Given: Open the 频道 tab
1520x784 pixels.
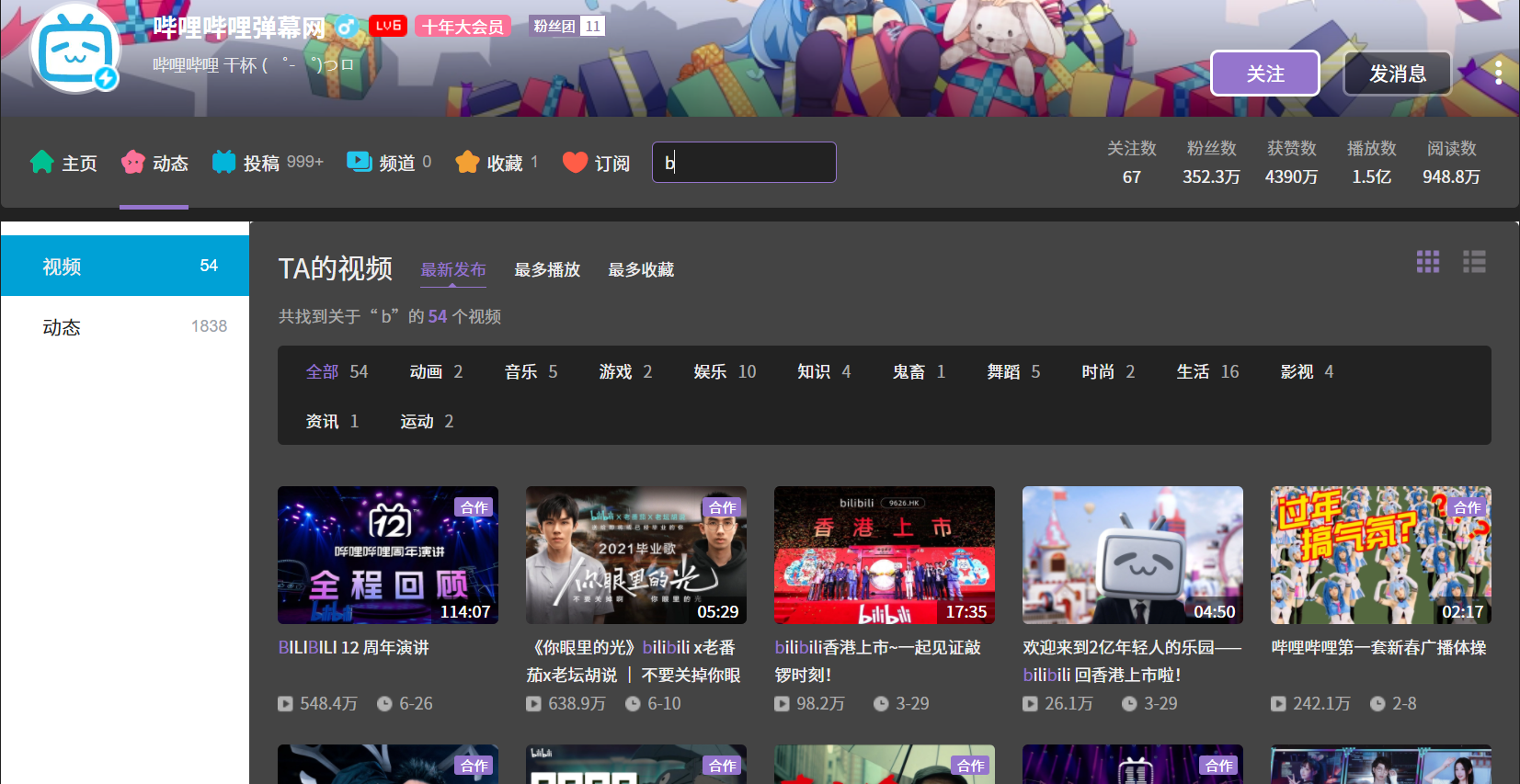Looking at the screenshot, I should click(x=389, y=163).
